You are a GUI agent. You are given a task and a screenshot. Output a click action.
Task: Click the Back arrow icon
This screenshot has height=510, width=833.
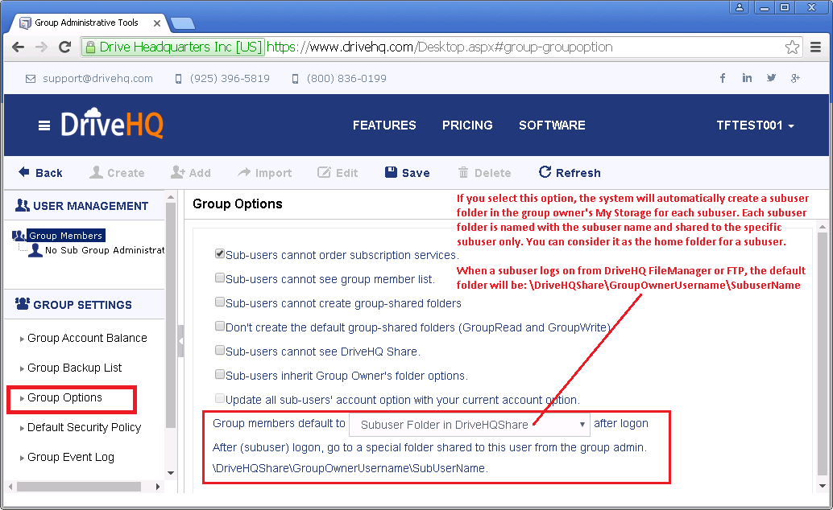(24, 172)
